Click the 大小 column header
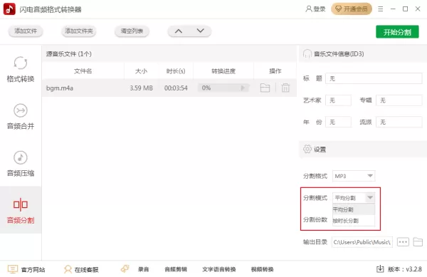The image size is (427, 277). tap(141, 71)
